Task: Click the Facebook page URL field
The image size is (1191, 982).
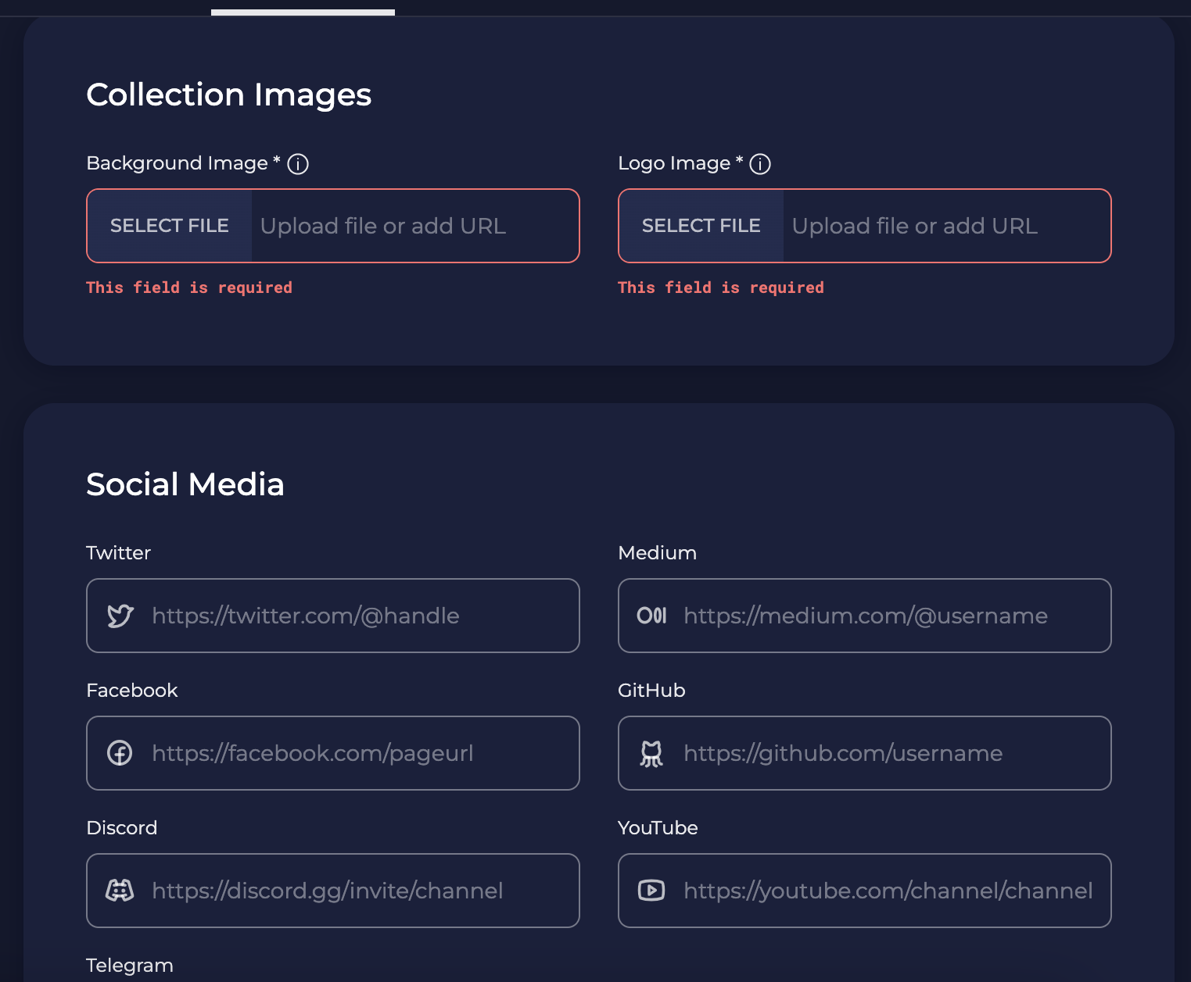Action: 333,753
